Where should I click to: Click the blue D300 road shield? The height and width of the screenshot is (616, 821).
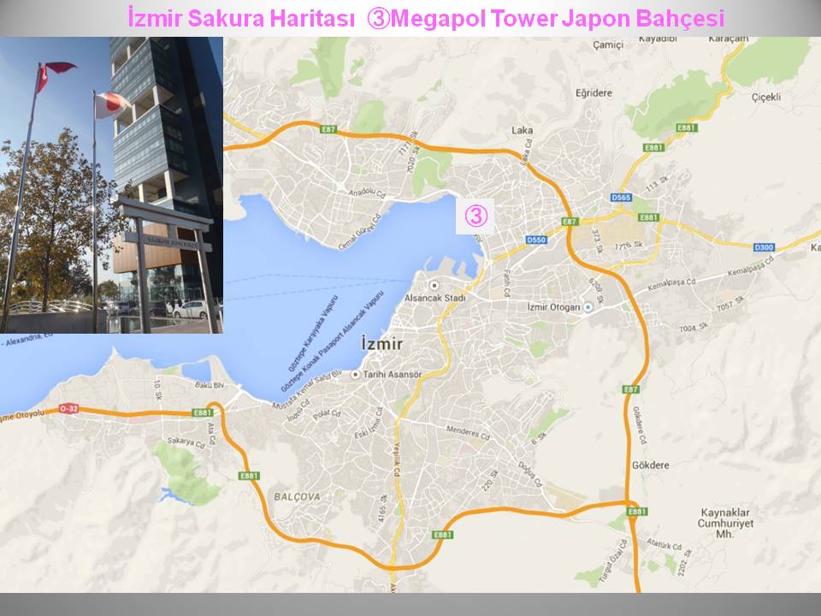(x=764, y=247)
